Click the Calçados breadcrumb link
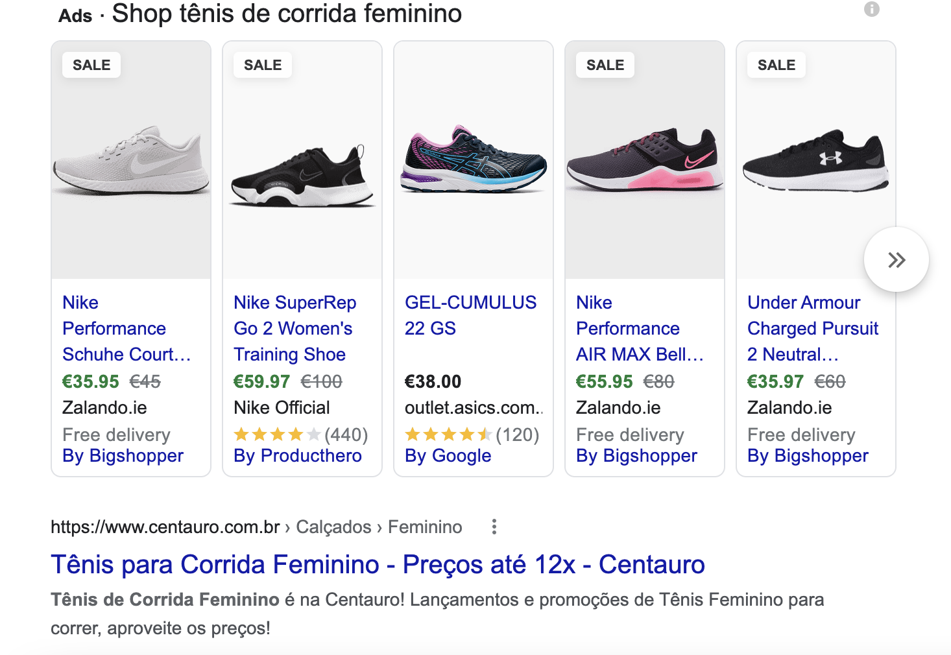 click(x=333, y=527)
